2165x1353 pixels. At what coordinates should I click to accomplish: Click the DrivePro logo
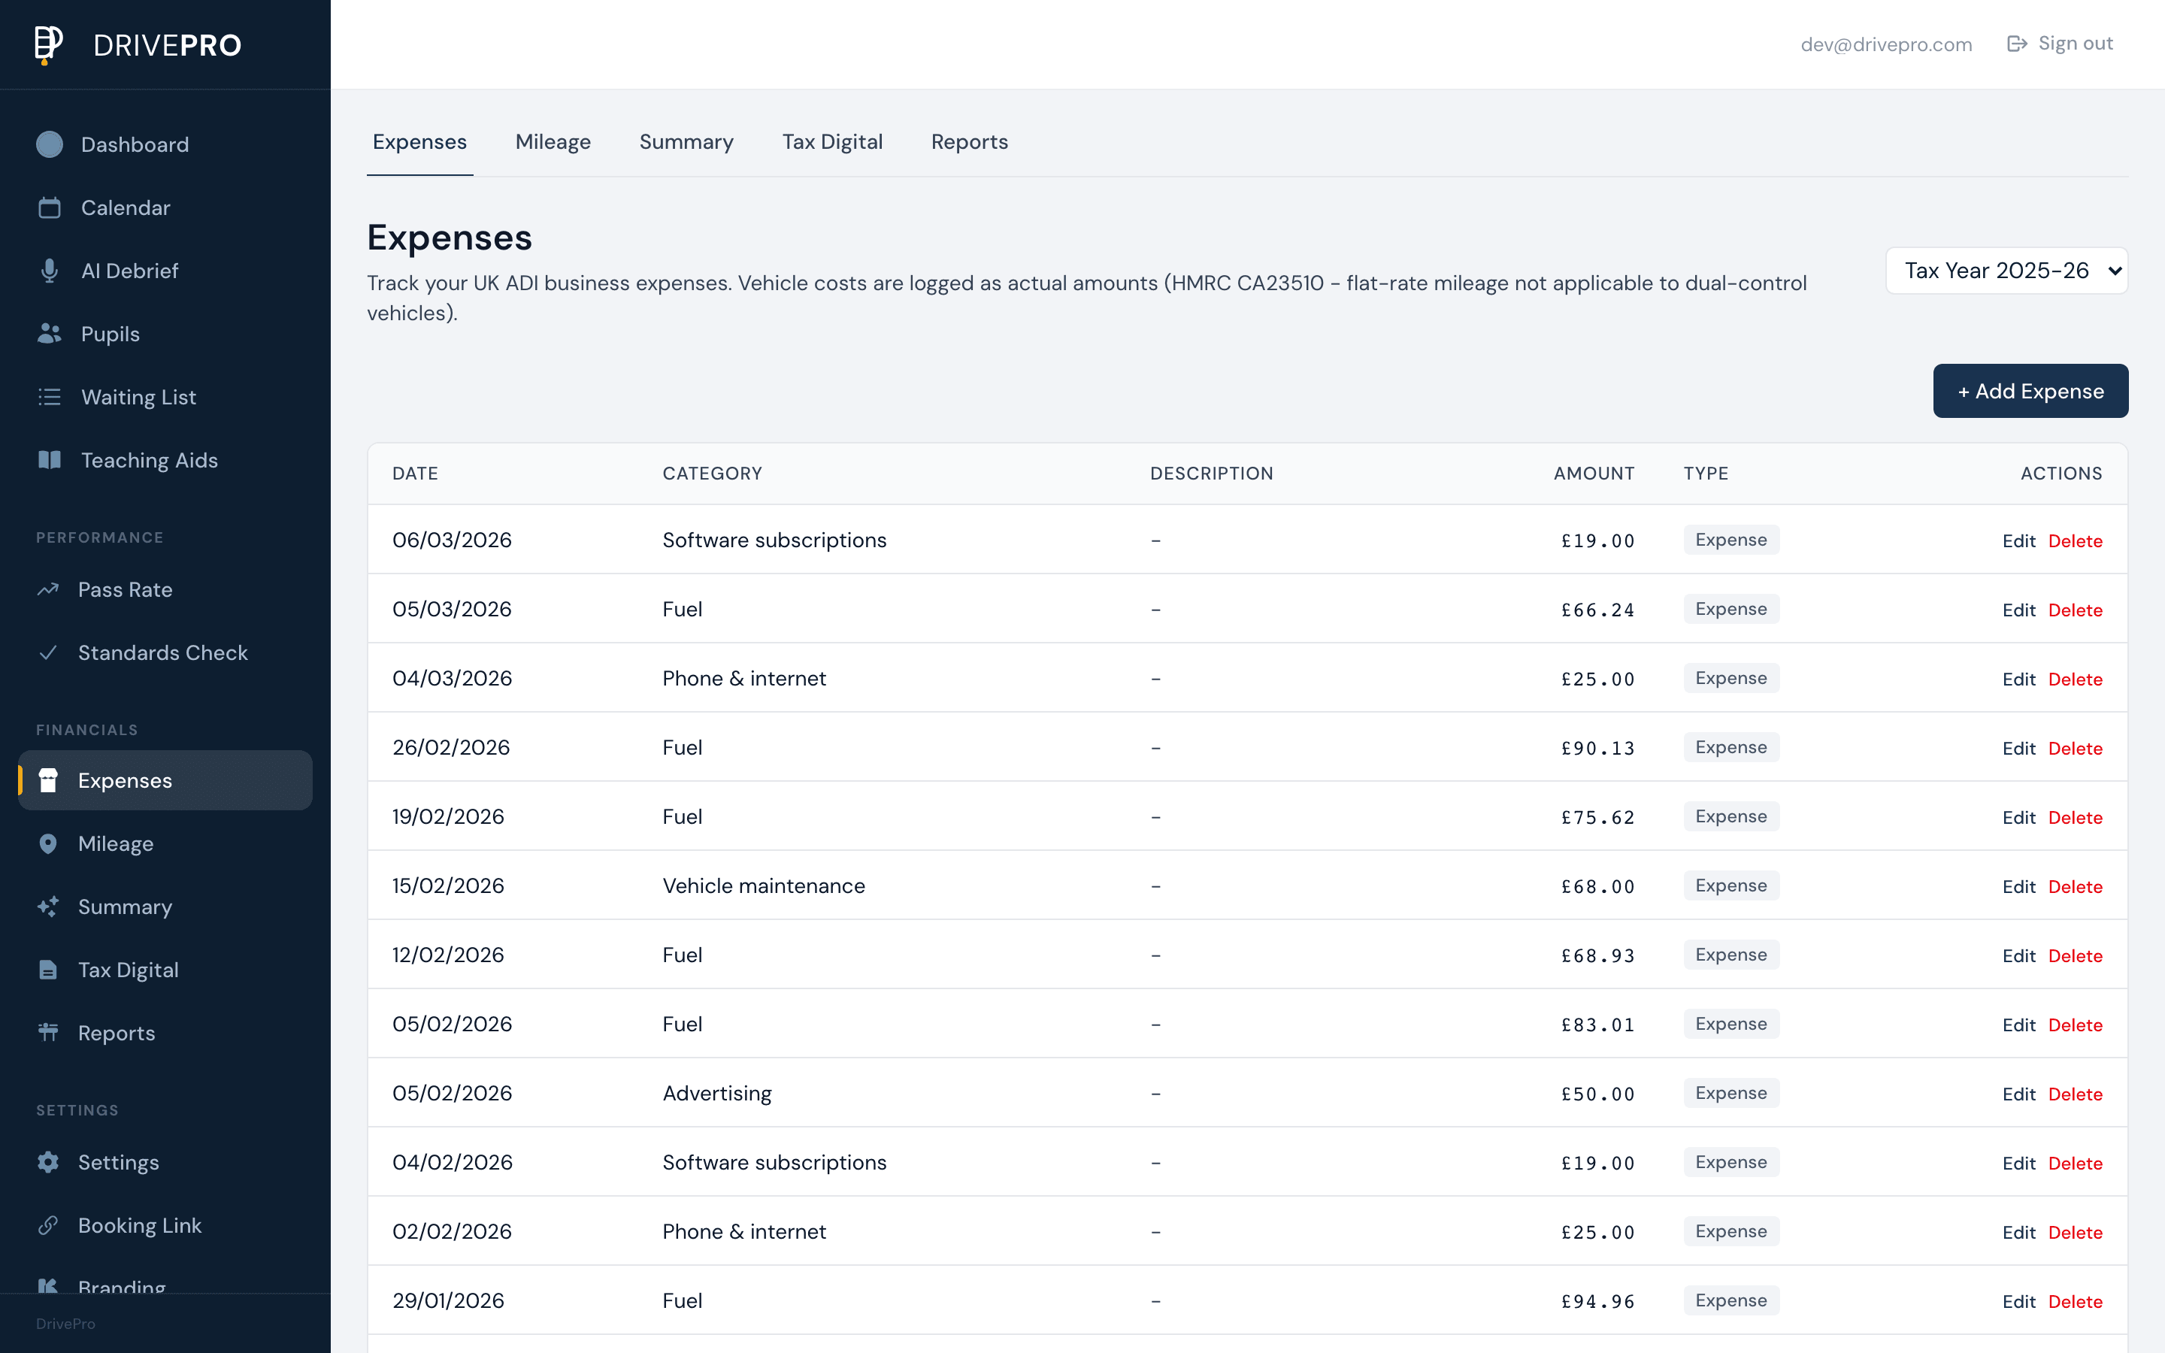coord(135,44)
